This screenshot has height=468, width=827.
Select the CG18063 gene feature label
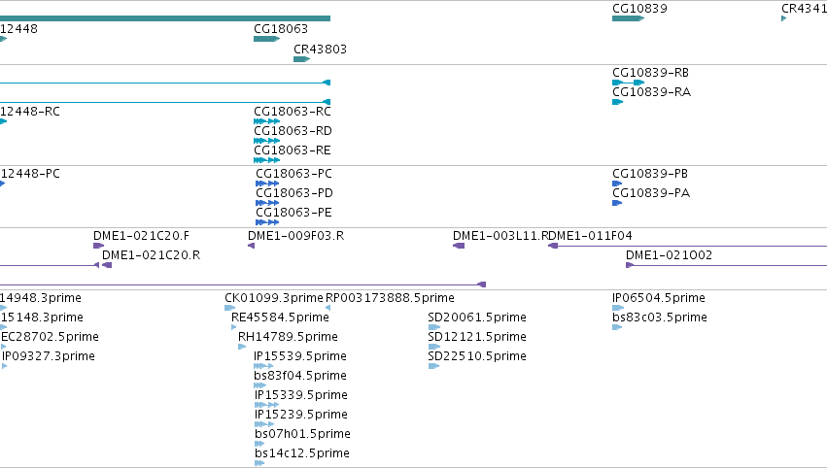281,28
